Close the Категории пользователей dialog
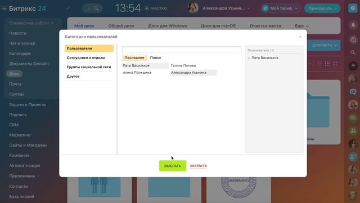This screenshot has height=203, width=360. click(300, 37)
